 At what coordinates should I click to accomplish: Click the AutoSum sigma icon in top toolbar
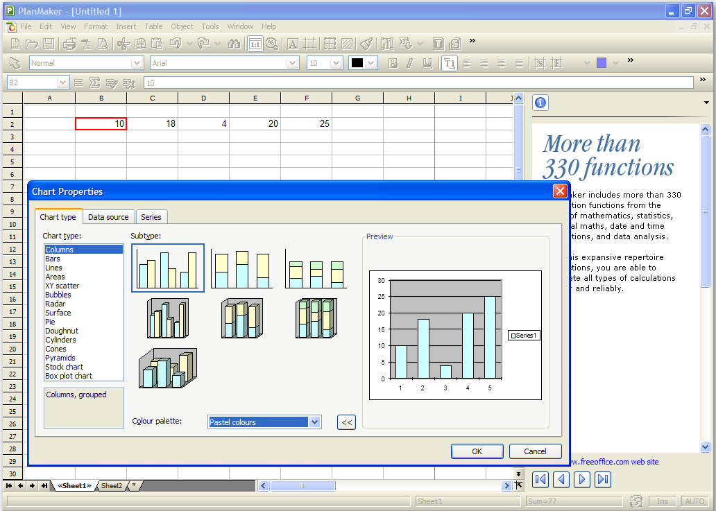point(405,44)
